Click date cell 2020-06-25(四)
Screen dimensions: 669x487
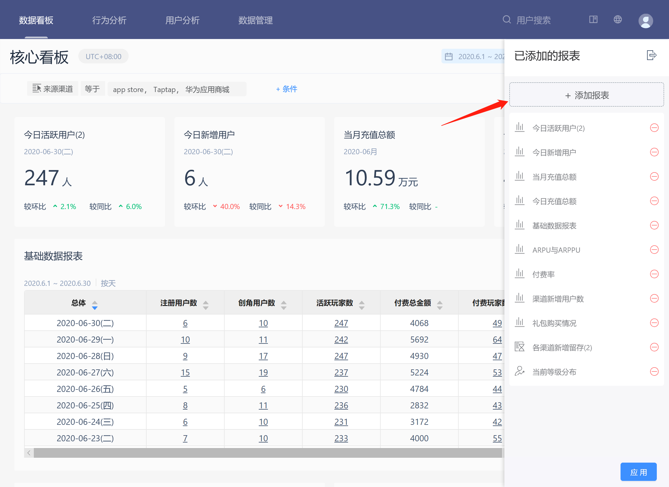pyautogui.click(x=85, y=405)
